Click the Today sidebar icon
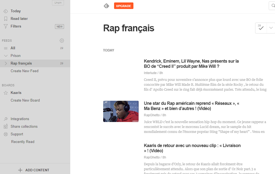This screenshot has height=174, width=275. click(x=5, y=11)
